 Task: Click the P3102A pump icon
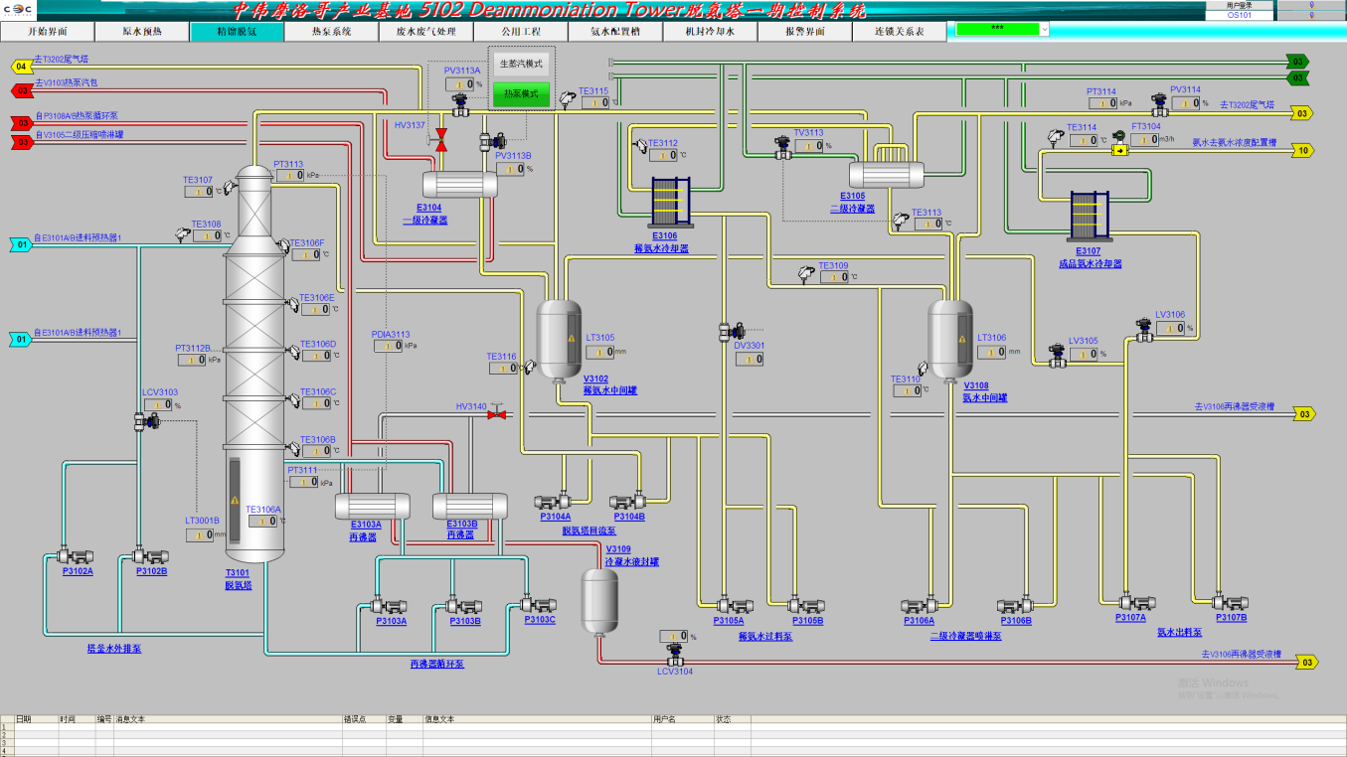click(76, 556)
